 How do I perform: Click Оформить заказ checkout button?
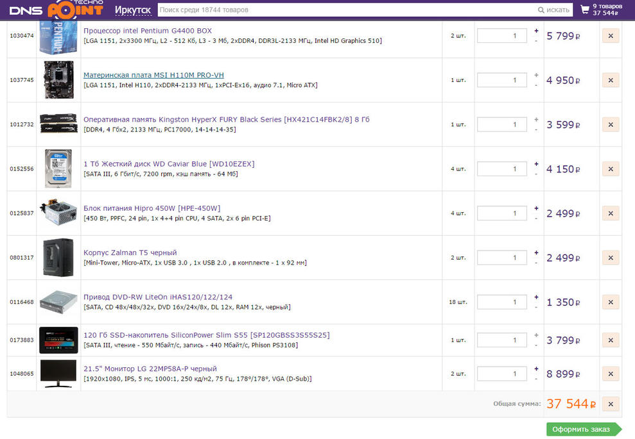click(584, 429)
